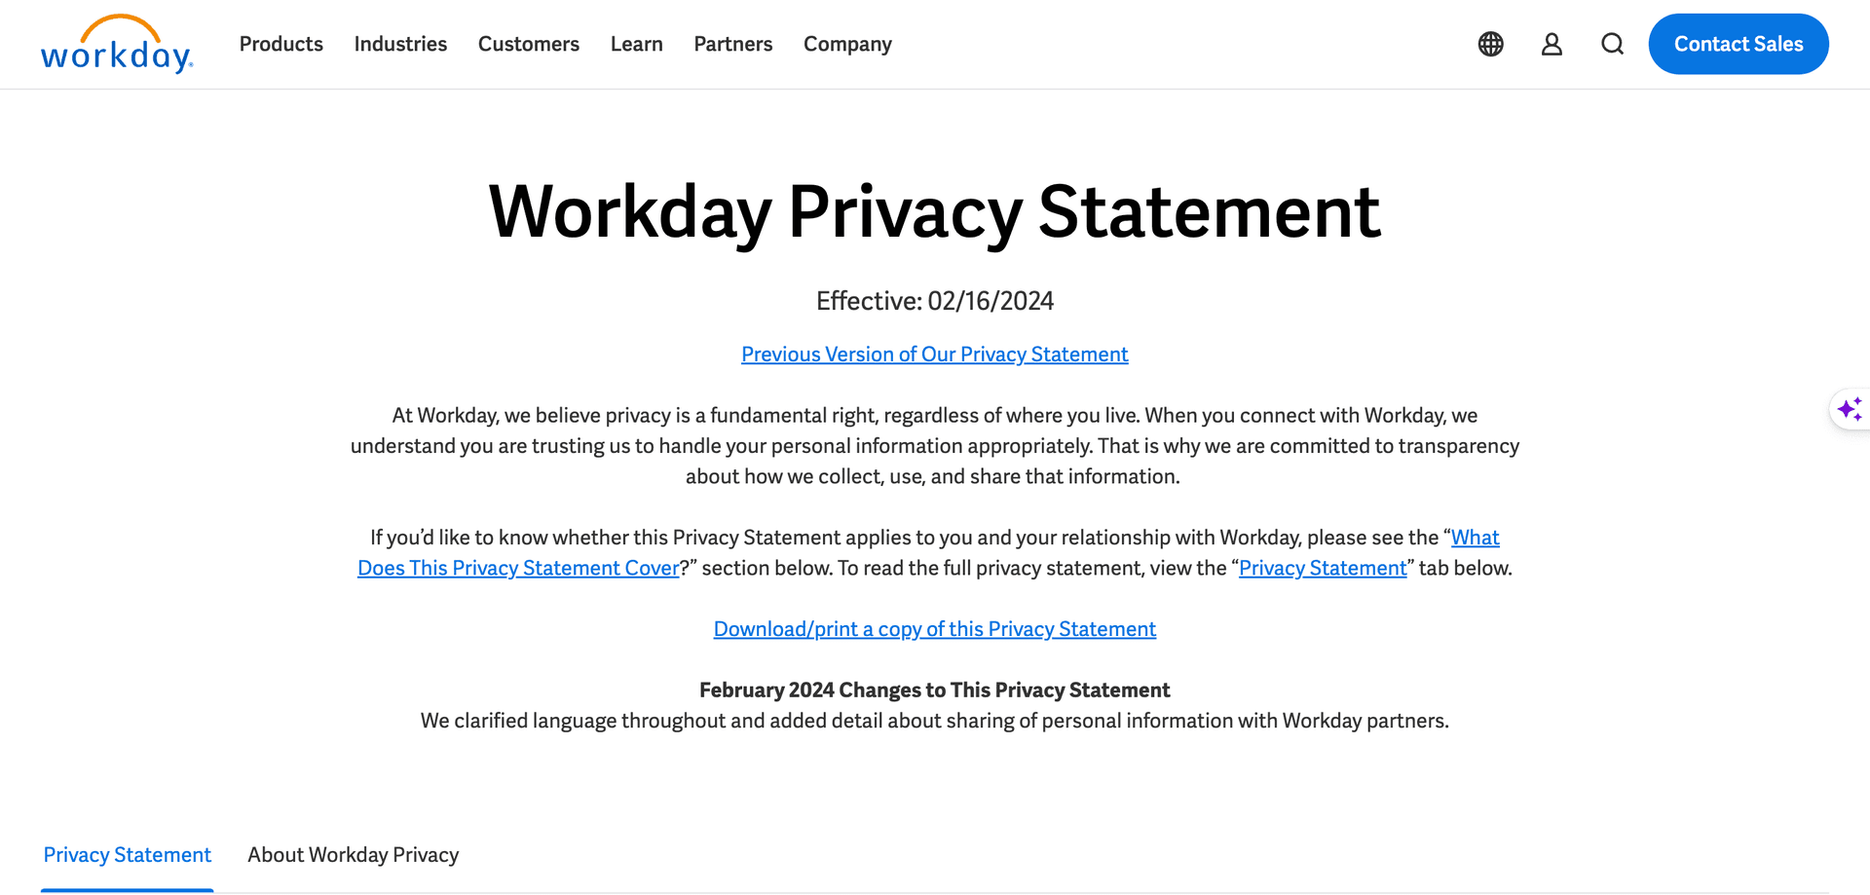Click the Workday logo in the navbar
1870x895 pixels.
tap(116, 44)
